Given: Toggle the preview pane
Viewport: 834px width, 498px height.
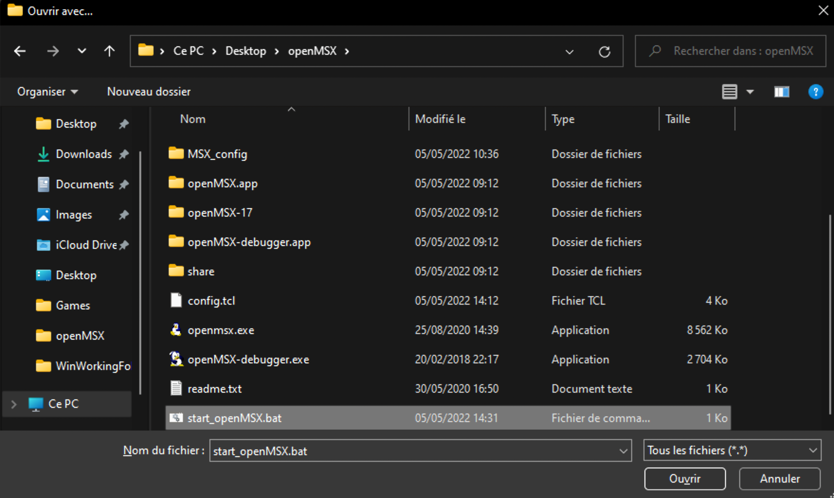Looking at the screenshot, I should pyautogui.click(x=781, y=92).
